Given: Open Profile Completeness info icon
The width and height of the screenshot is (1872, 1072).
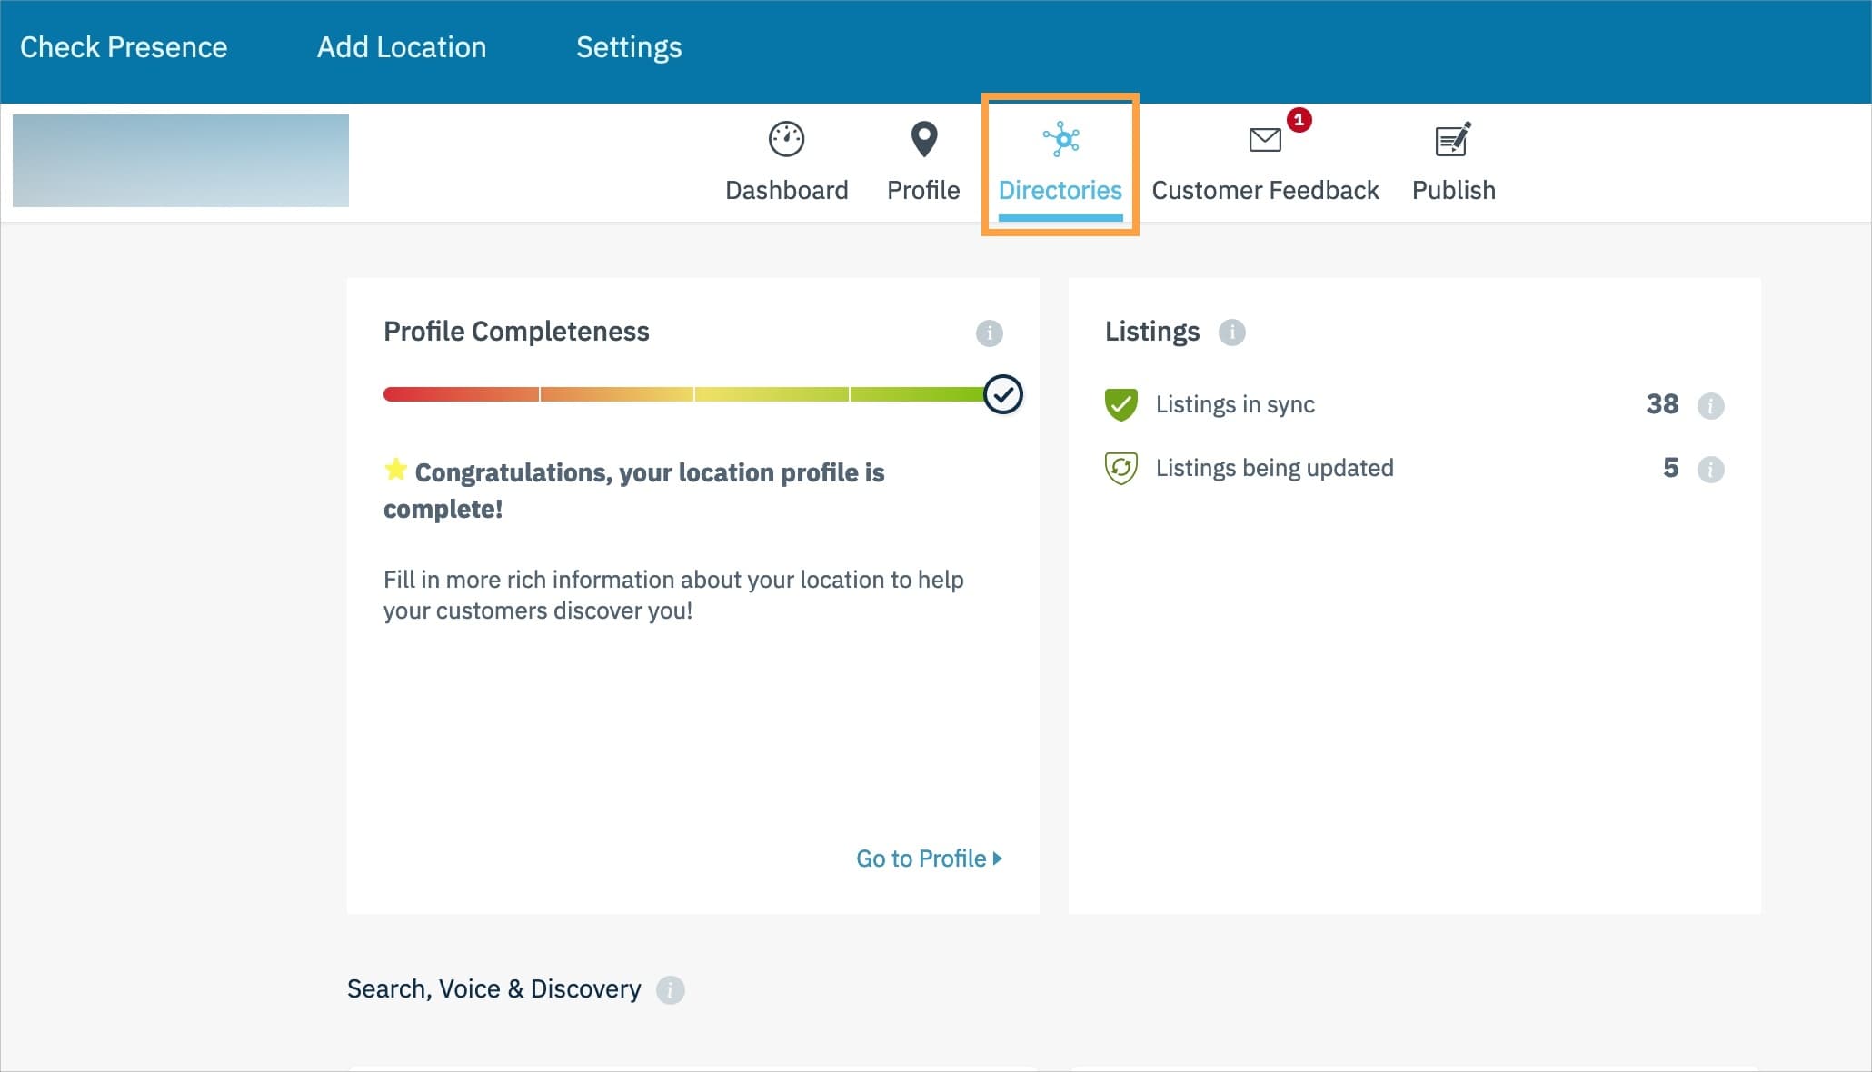Looking at the screenshot, I should [989, 333].
